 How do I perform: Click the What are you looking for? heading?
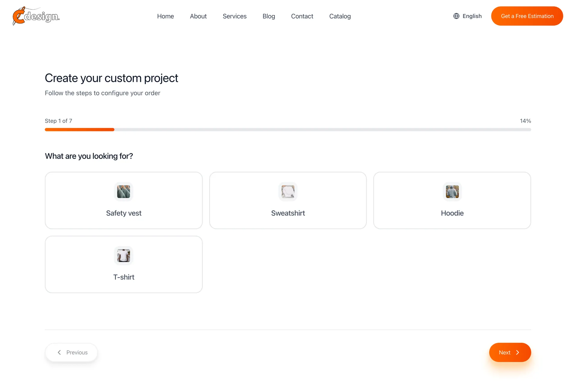pyautogui.click(x=89, y=156)
